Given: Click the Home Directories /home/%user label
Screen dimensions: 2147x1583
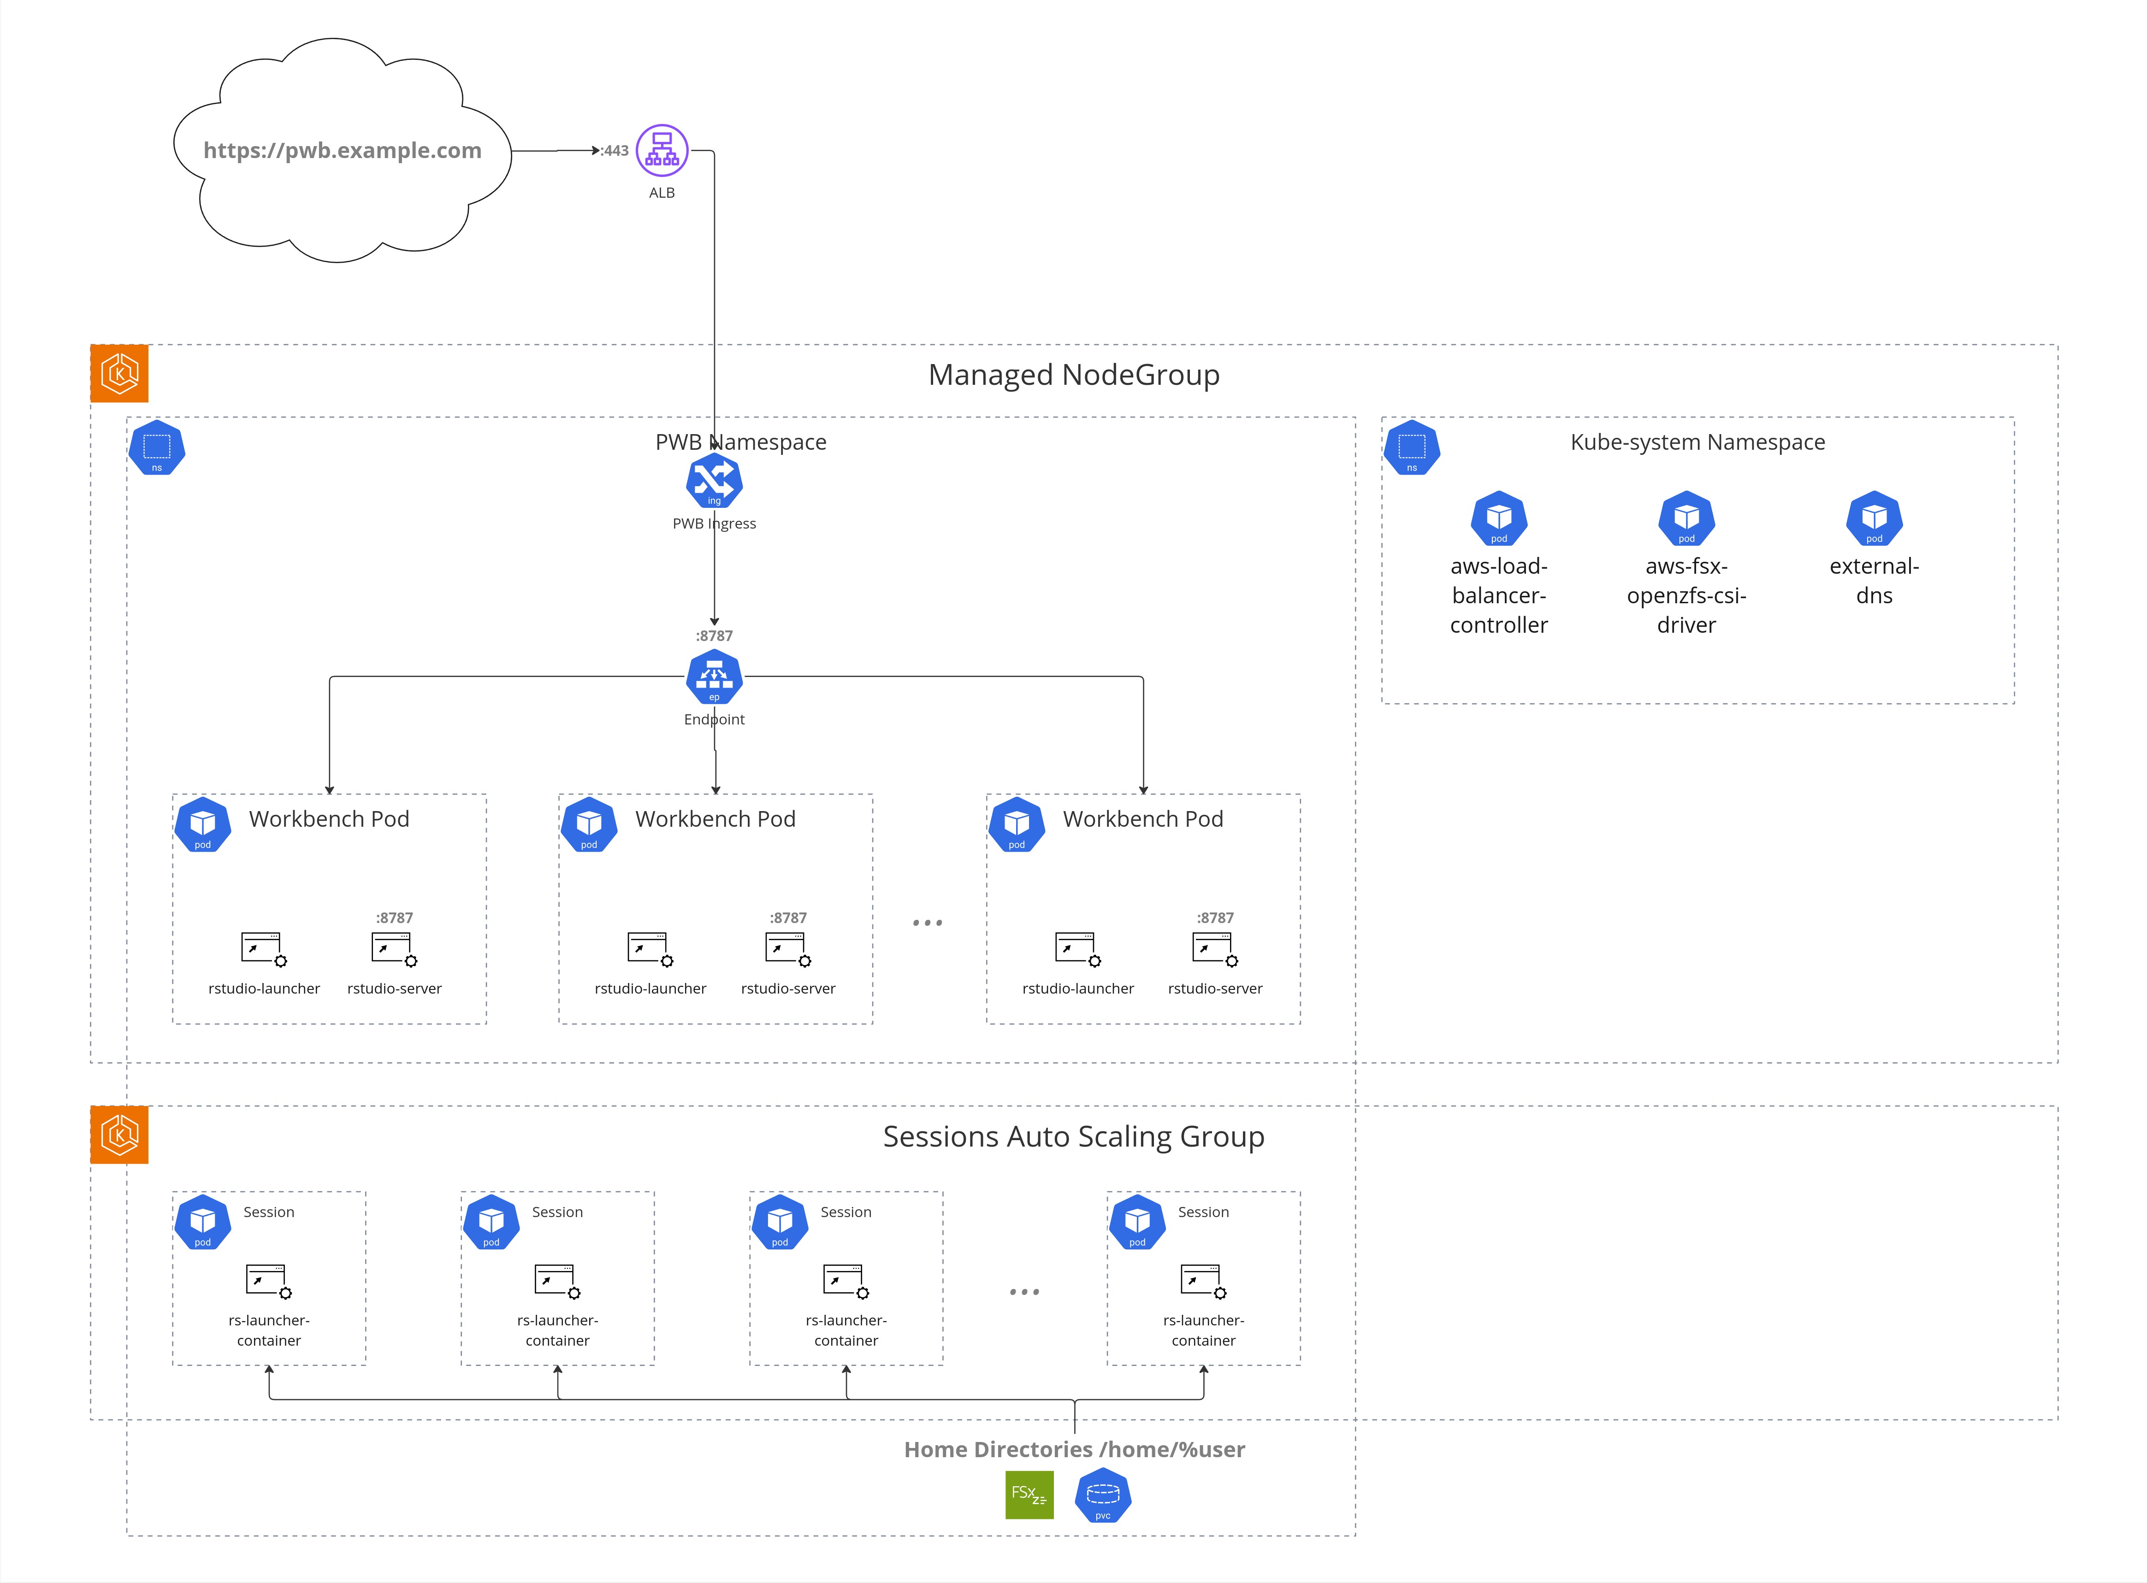Looking at the screenshot, I should coord(1075,1450).
